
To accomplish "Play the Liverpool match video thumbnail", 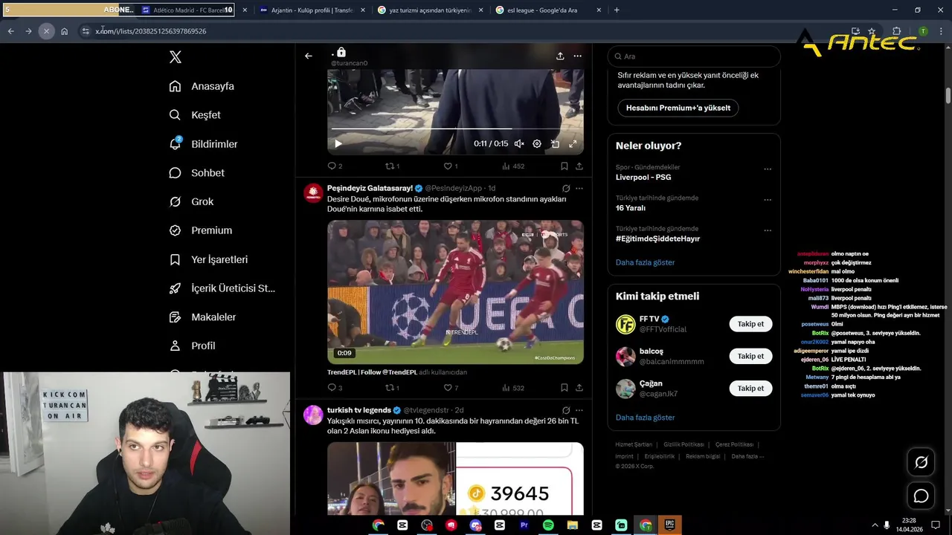I will (x=455, y=292).
